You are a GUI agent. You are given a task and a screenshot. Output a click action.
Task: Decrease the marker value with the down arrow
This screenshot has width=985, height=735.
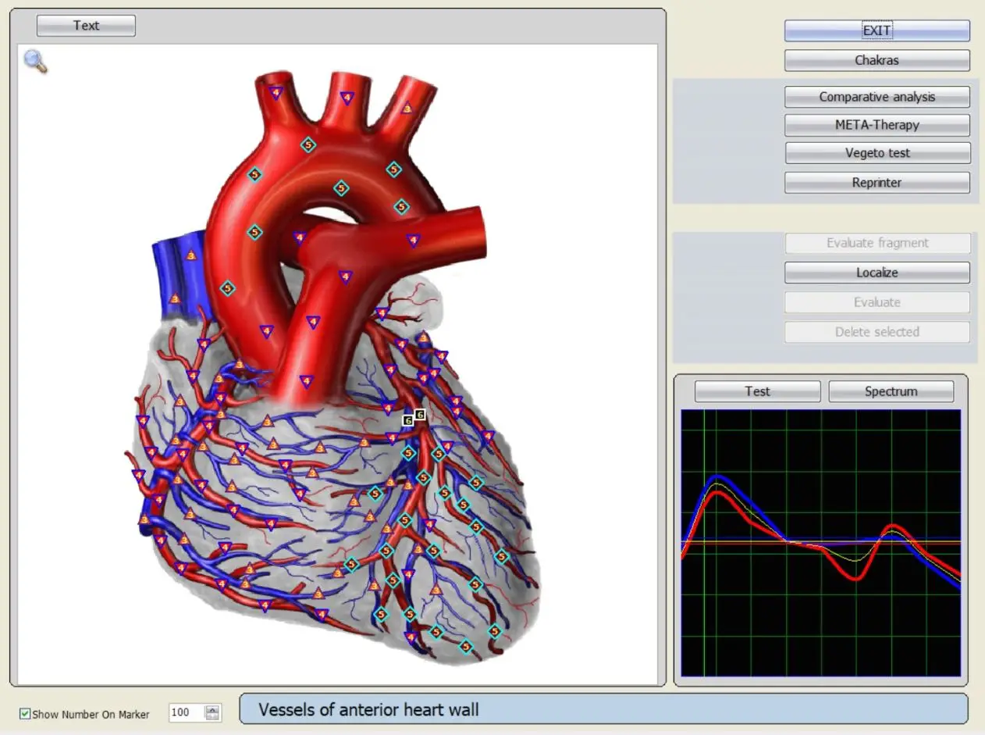click(x=212, y=717)
